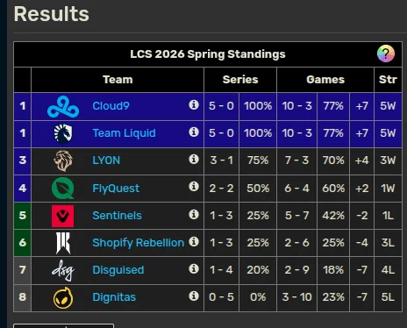Image resolution: width=407 pixels, height=328 pixels.
Task: Show info icon for Cloud9
Action: tap(194, 104)
